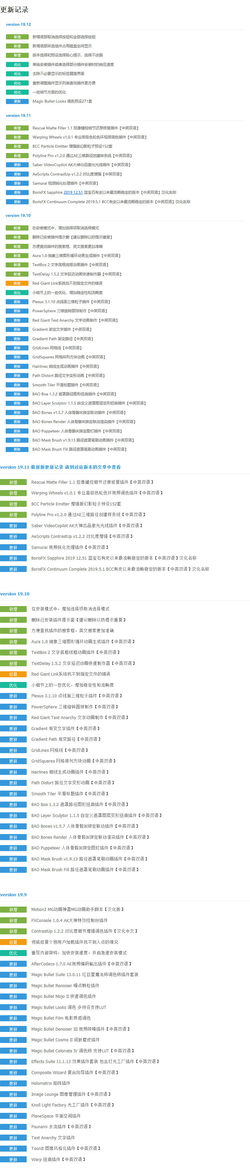This screenshot has height=1168, width=250.
Task: Click row '新增底部取消选择按钮和全部选择按钮'
Action: tap(64, 37)
